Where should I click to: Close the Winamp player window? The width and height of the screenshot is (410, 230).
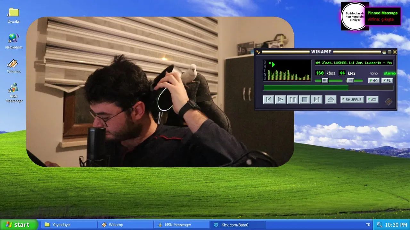coord(395,52)
